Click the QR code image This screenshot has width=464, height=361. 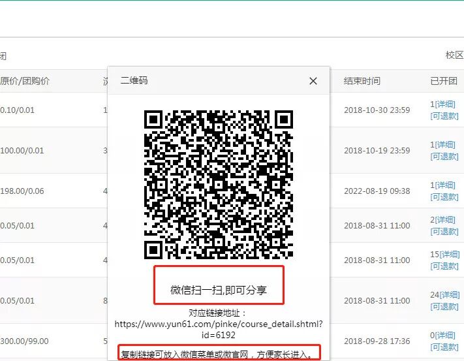tap(219, 185)
